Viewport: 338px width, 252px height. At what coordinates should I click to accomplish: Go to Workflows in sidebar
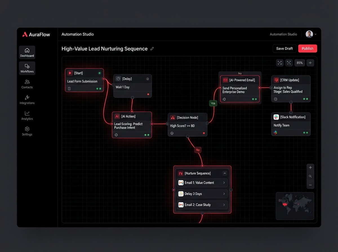pyautogui.click(x=27, y=68)
